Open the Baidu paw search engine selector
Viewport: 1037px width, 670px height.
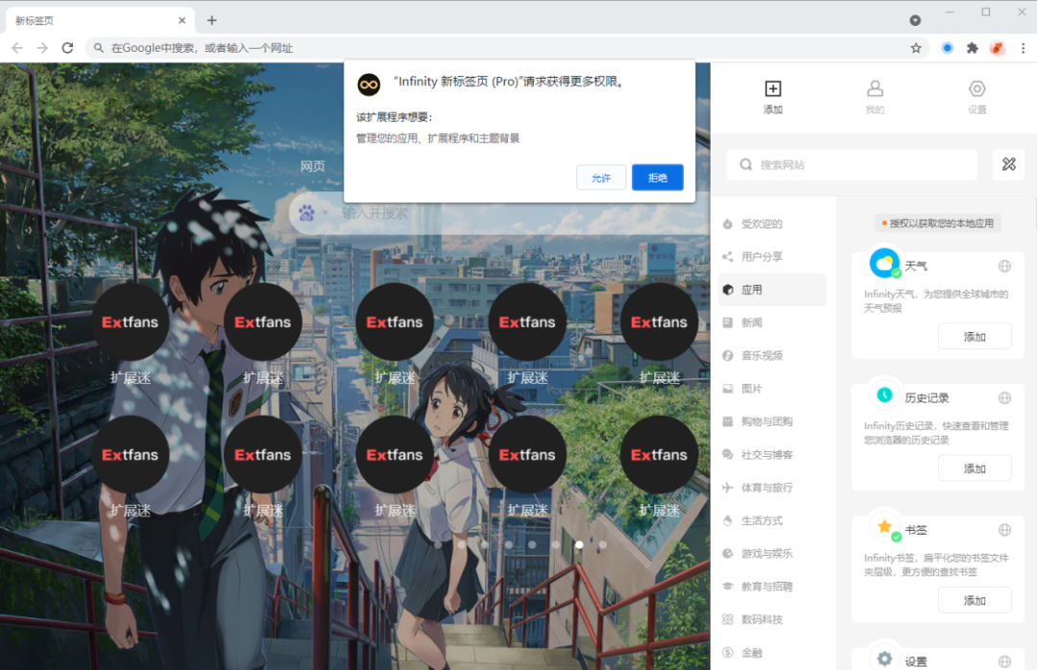tap(311, 213)
